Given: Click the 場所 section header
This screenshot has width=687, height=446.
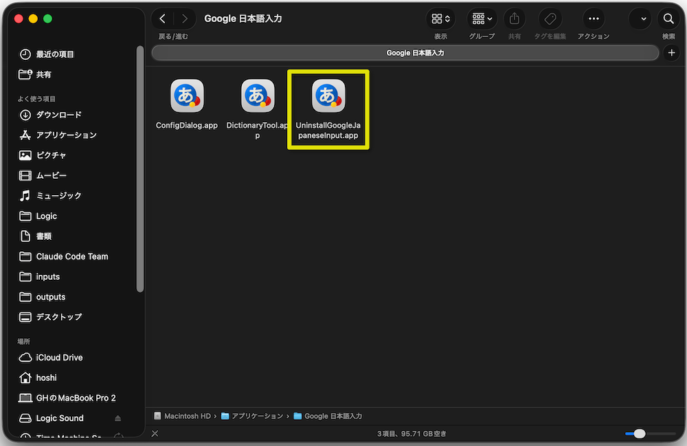Looking at the screenshot, I should click(x=23, y=342).
